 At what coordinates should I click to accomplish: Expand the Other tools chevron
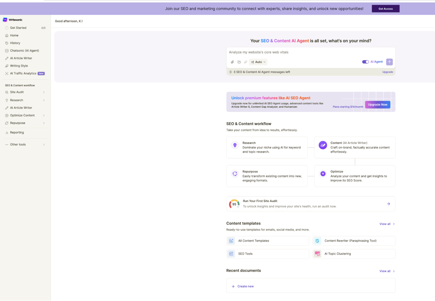tap(44, 144)
